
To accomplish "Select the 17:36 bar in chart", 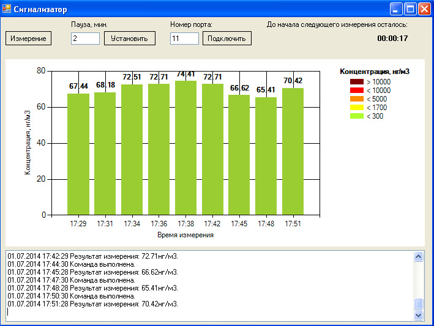I will pyautogui.click(x=159, y=149).
